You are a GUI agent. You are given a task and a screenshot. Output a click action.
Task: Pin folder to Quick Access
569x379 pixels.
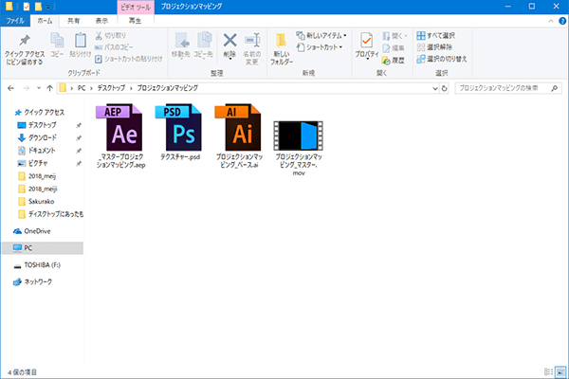point(25,49)
